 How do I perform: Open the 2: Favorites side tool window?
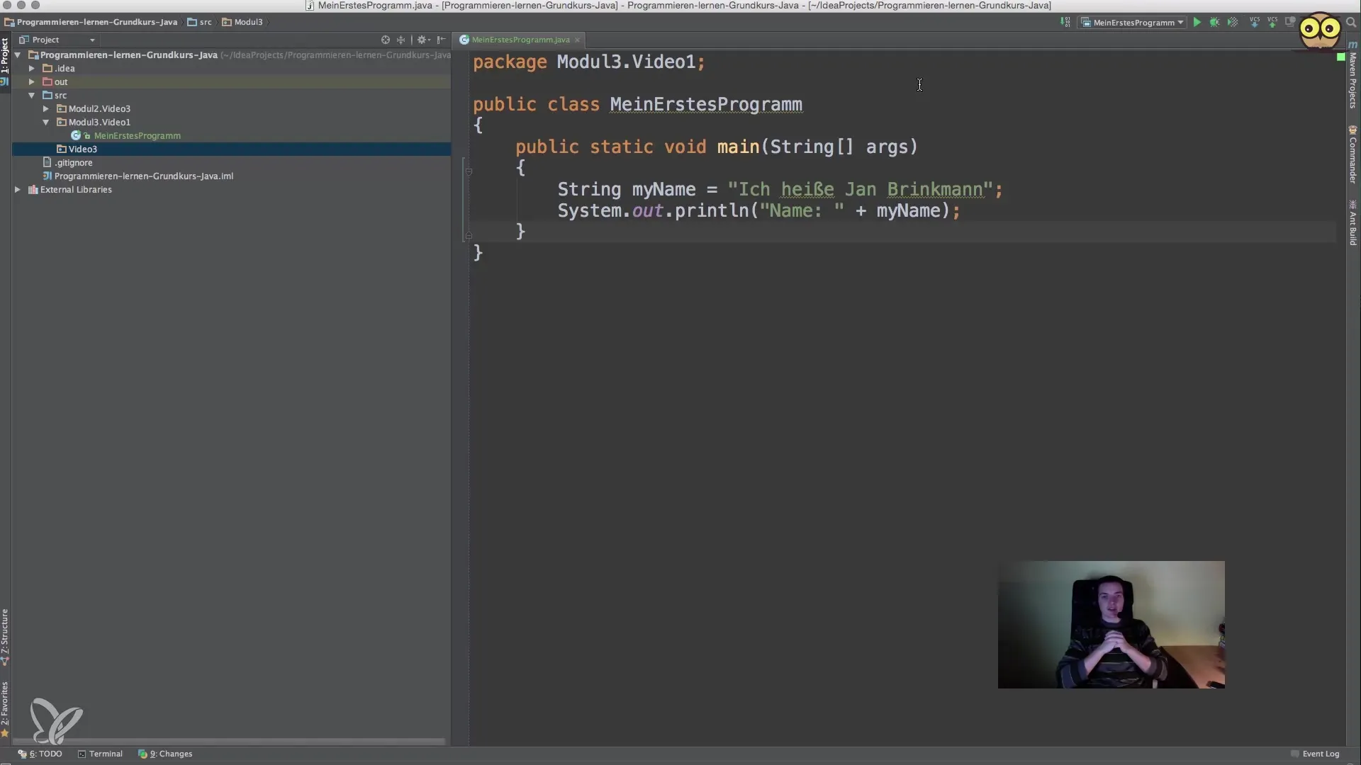click(x=5, y=708)
